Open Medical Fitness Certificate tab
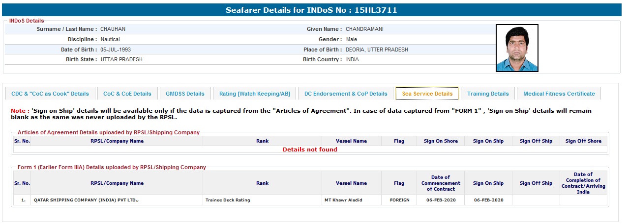Viewport: 628px width, 224px height. click(x=559, y=94)
